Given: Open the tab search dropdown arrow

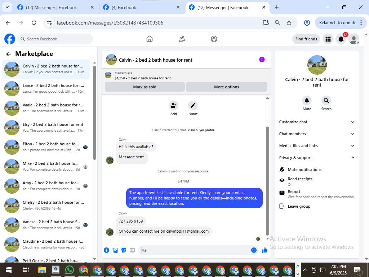Looking at the screenshot, I should [x=7, y=7].
